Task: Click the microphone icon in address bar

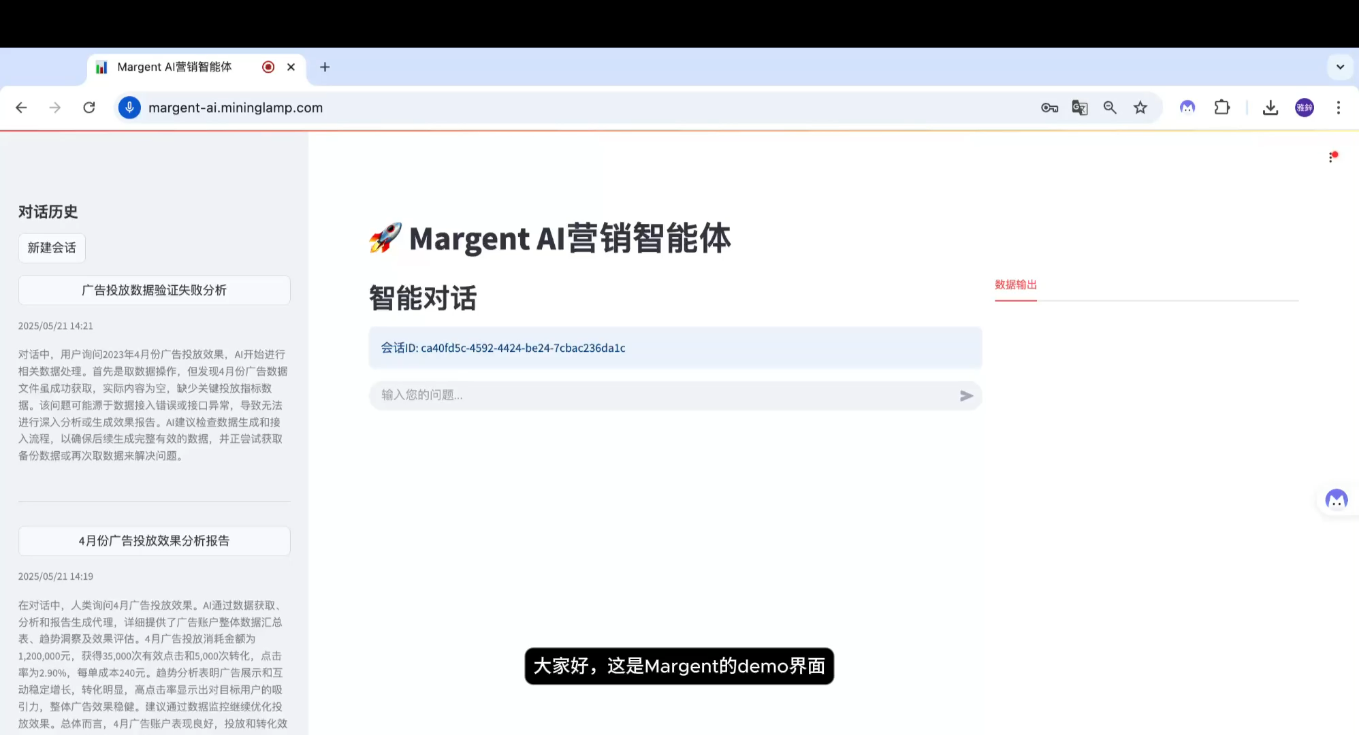Action: point(129,108)
